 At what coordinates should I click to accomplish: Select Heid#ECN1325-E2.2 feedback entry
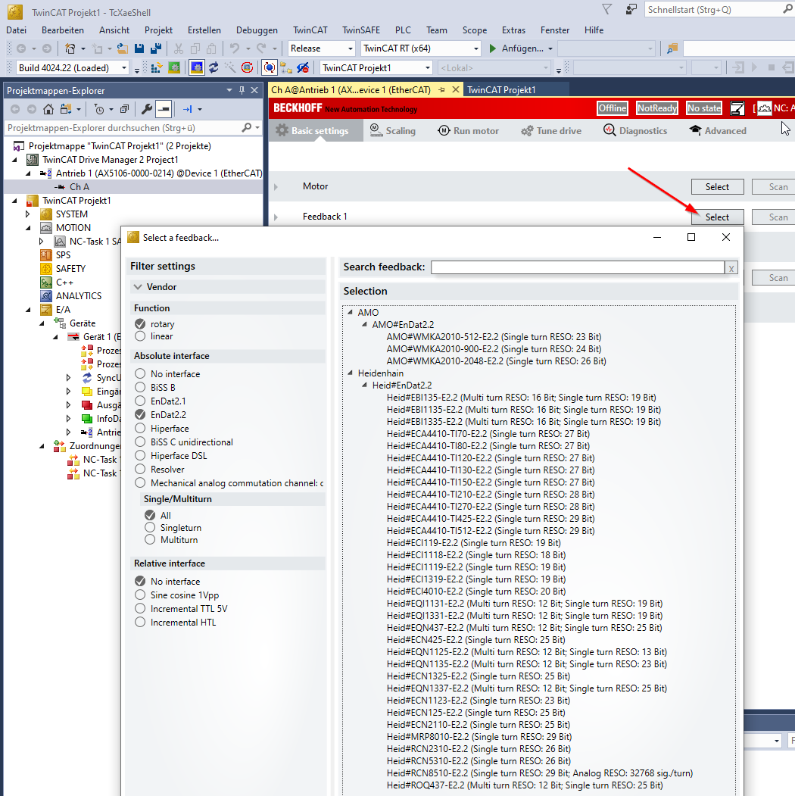click(479, 676)
